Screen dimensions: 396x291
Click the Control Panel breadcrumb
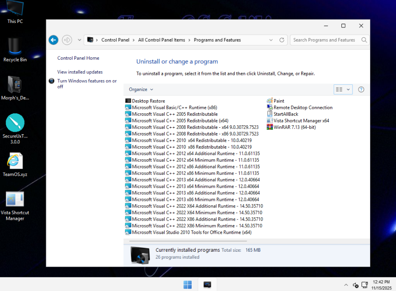coord(115,40)
